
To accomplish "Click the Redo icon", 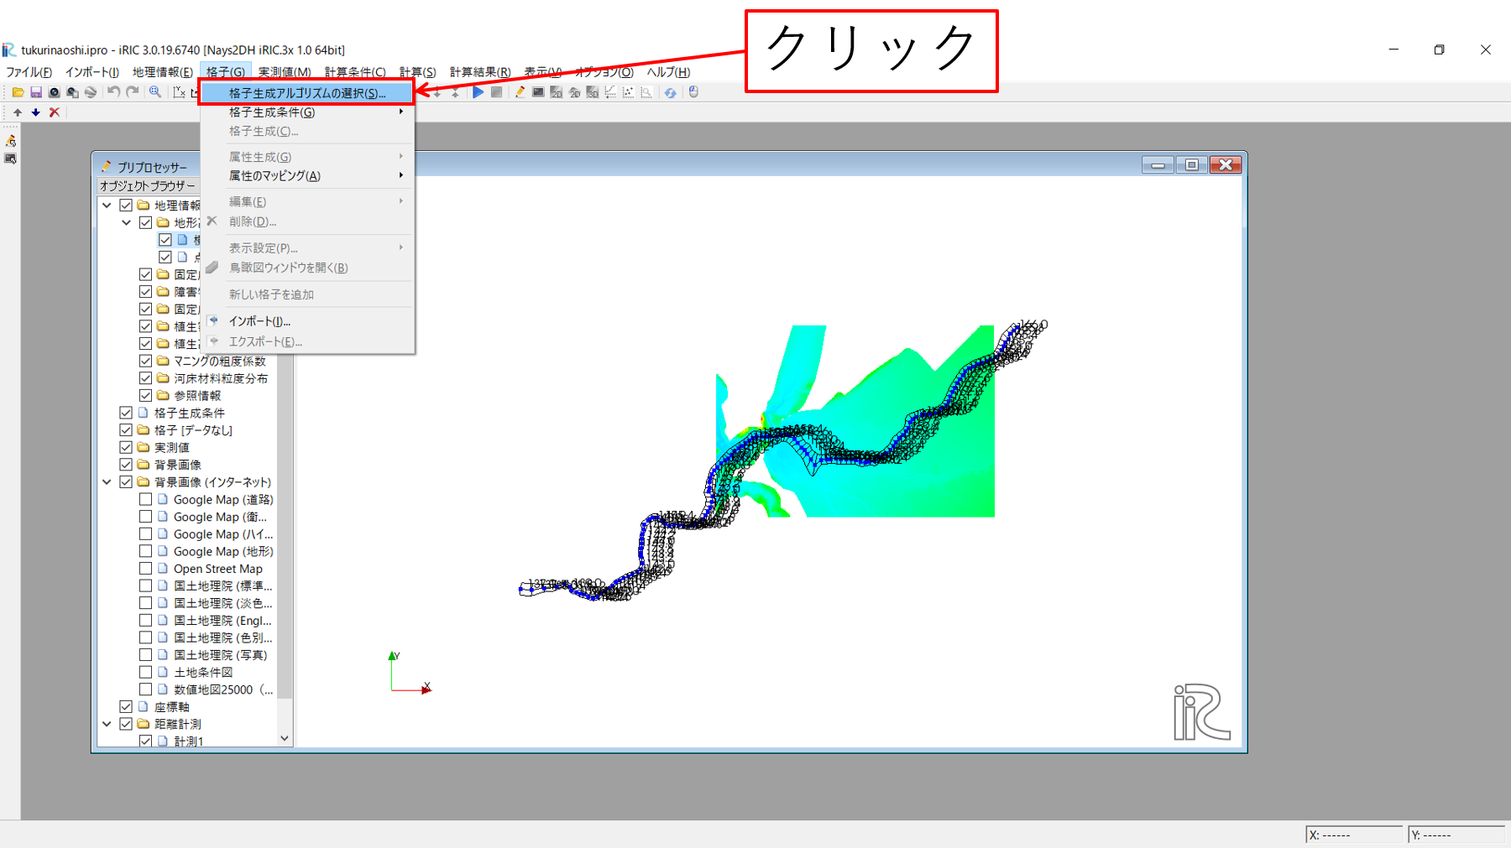I will point(132,92).
